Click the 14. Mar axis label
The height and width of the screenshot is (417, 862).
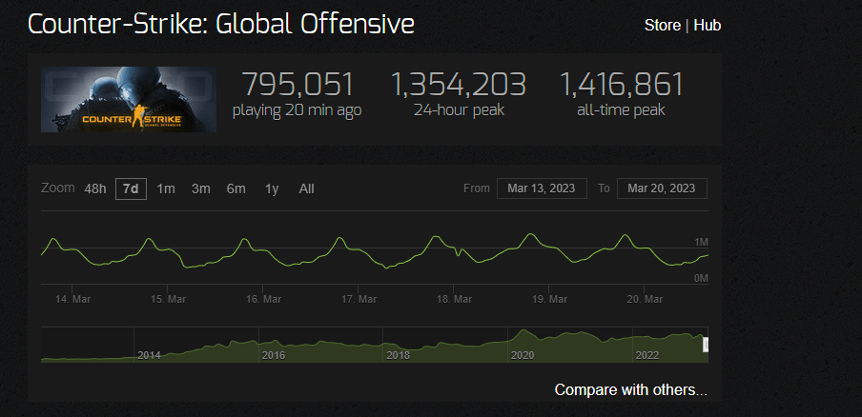coord(73,300)
